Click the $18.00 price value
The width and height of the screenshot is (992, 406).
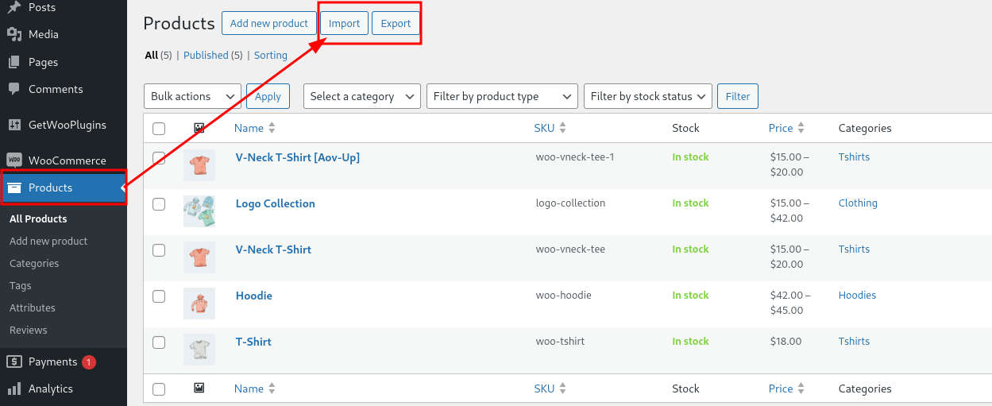pos(786,341)
